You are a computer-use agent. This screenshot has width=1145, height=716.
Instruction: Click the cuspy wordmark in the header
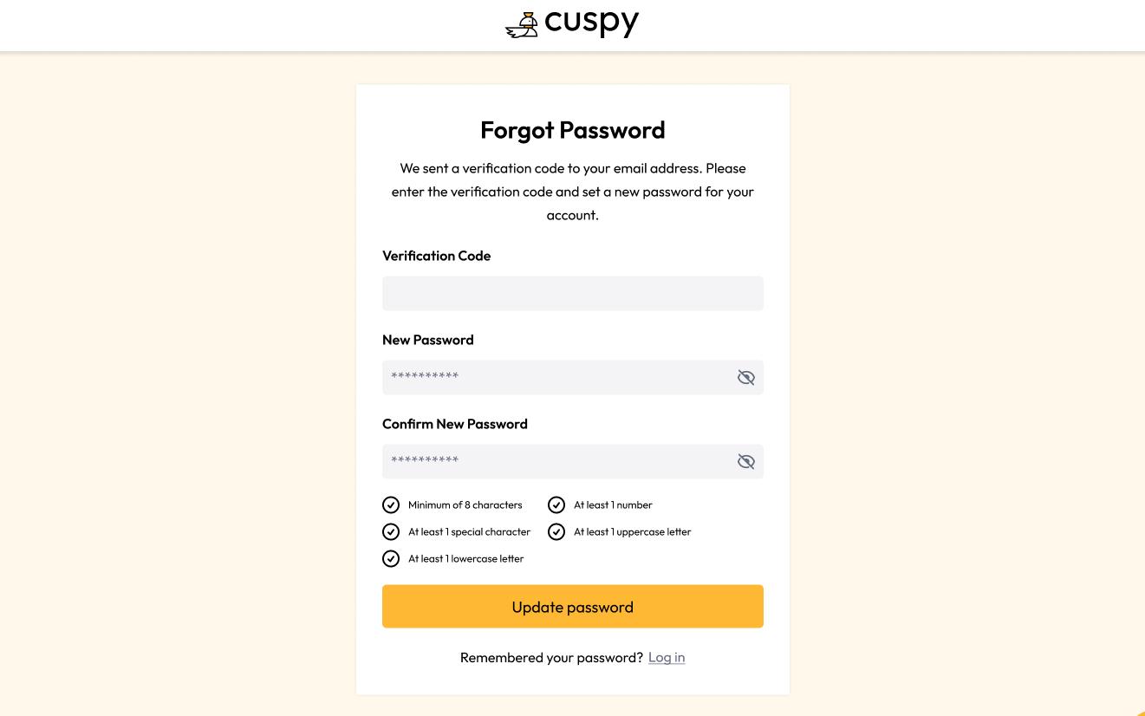point(592,23)
